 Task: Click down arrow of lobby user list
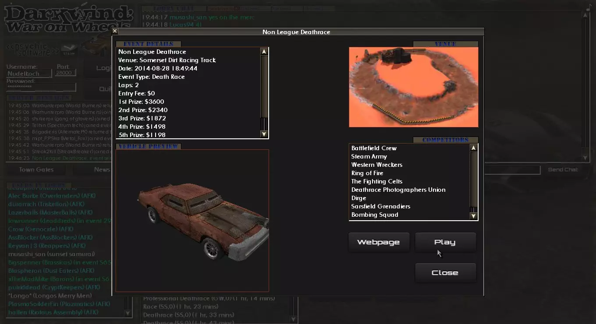[128, 313]
